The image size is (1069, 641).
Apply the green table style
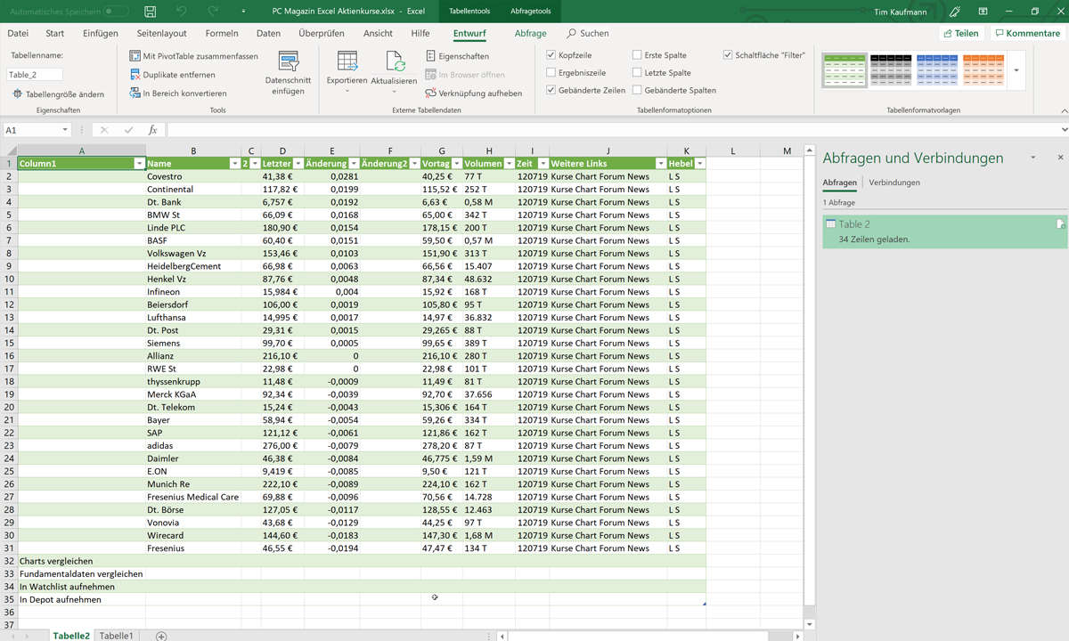pyautogui.click(x=844, y=69)
